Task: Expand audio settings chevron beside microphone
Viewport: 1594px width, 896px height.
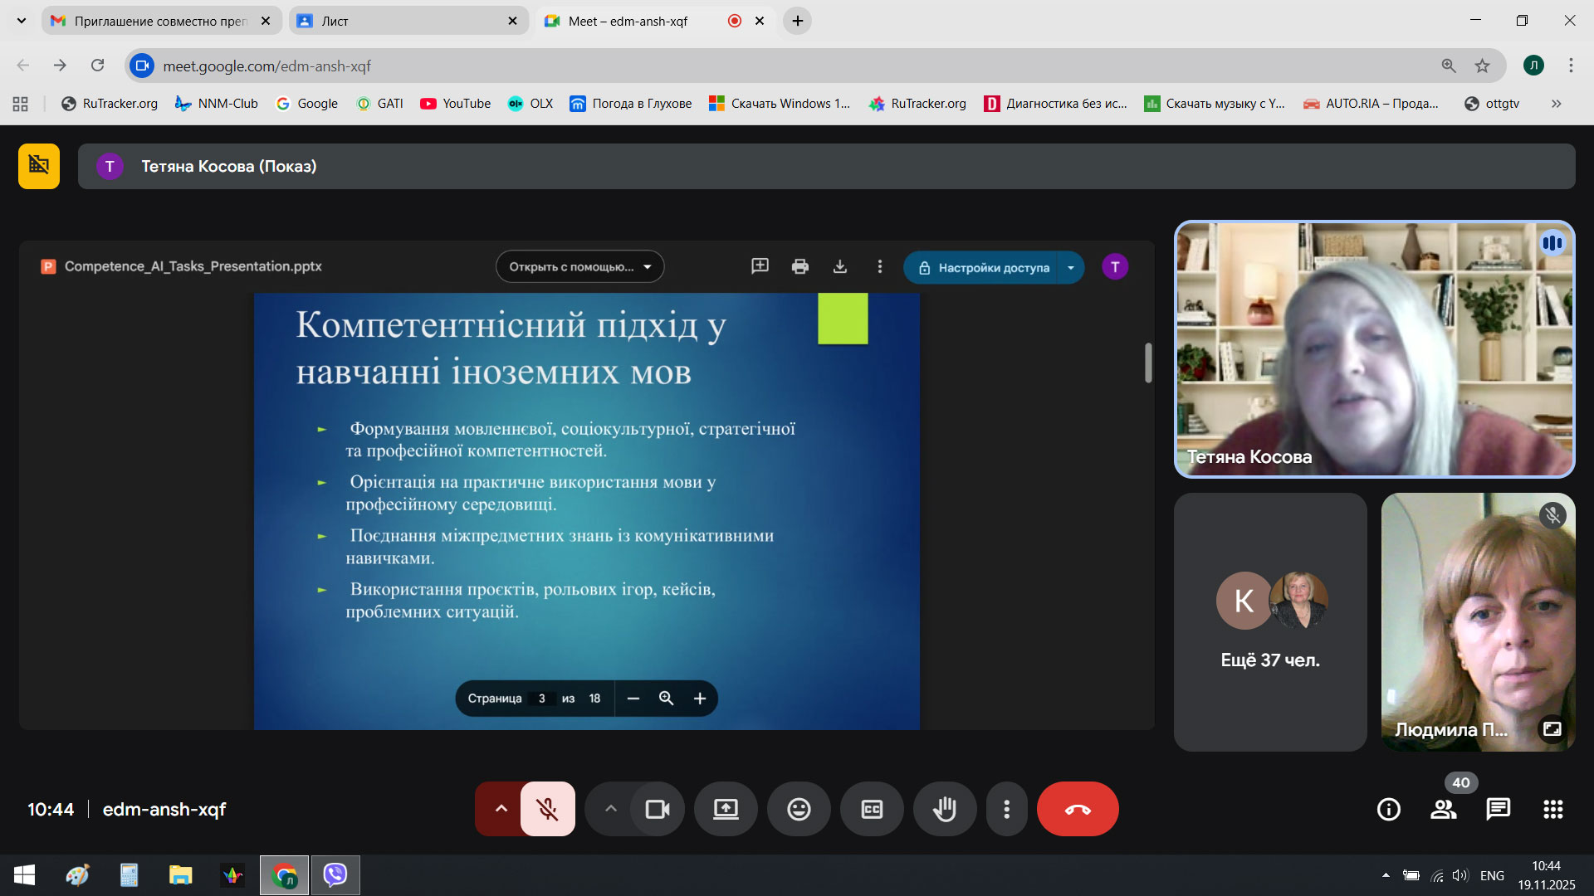Action: [501, 809]
